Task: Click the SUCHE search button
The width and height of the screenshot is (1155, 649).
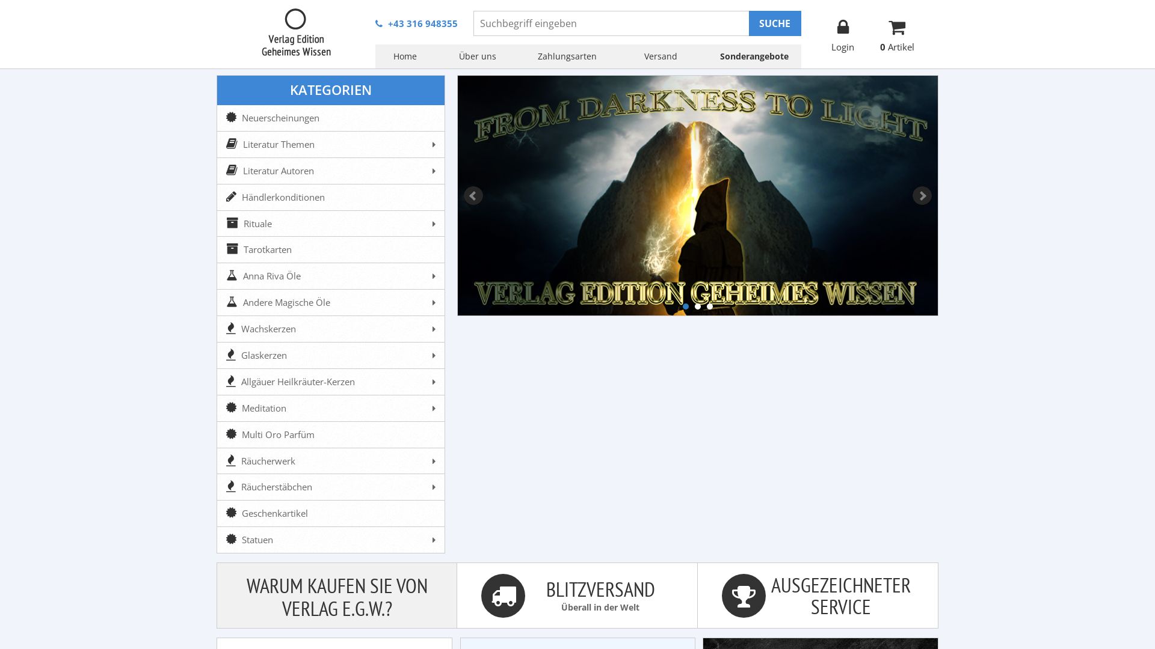Action: click(775, 23)
